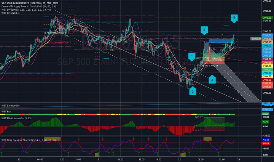The height and width of the screenshot is (162, 274).
Task: Click the 2955.25 label in the Bias pane
Action: (267, 109)
